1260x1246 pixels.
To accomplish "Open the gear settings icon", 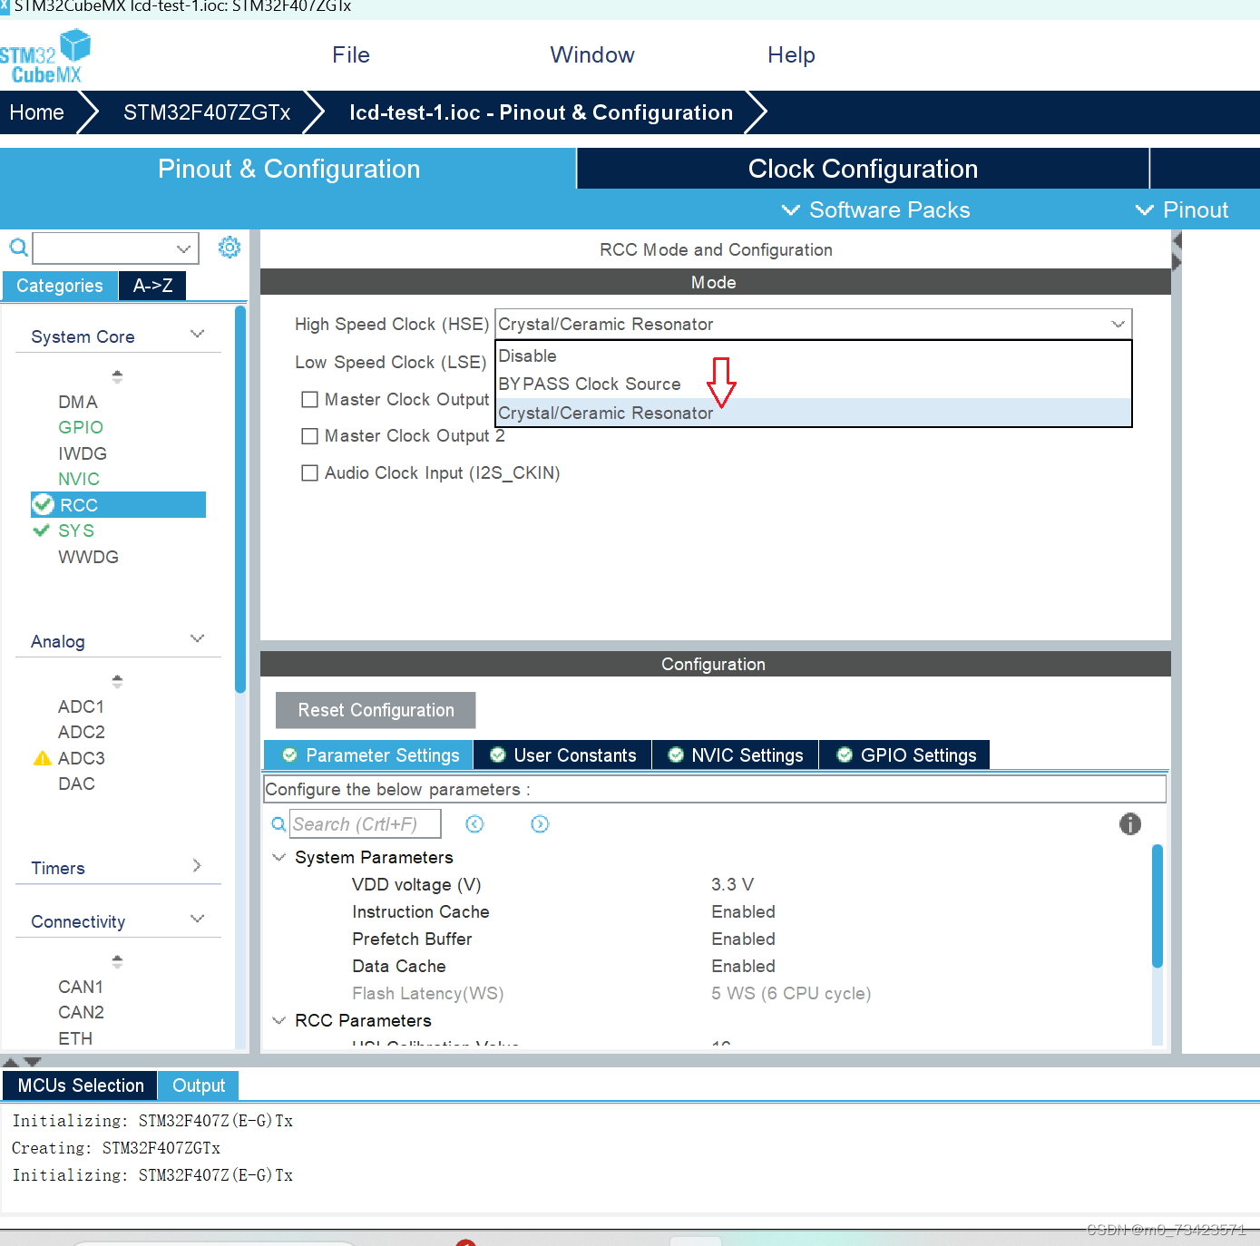I will [x=230, y=247].
